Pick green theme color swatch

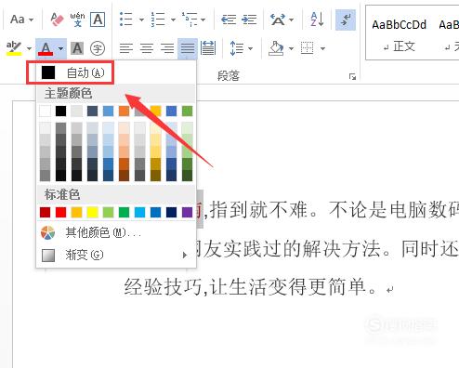(187, 111)
